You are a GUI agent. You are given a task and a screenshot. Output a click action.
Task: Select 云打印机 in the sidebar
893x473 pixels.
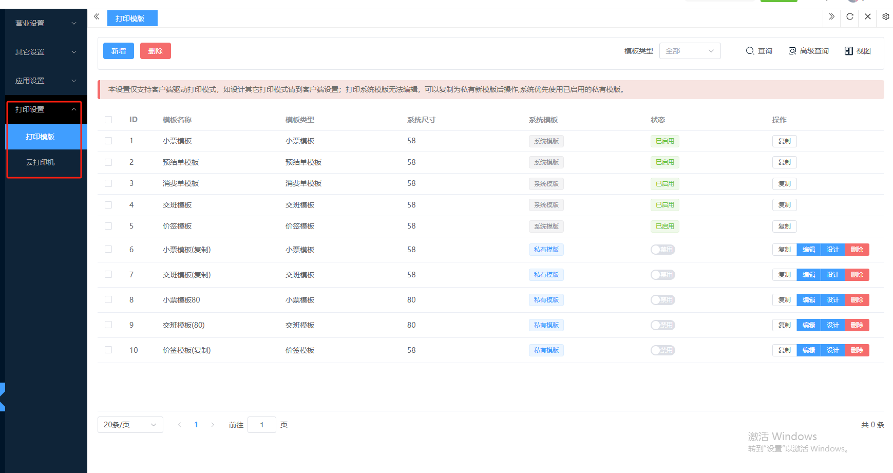[x=40, y=162]
